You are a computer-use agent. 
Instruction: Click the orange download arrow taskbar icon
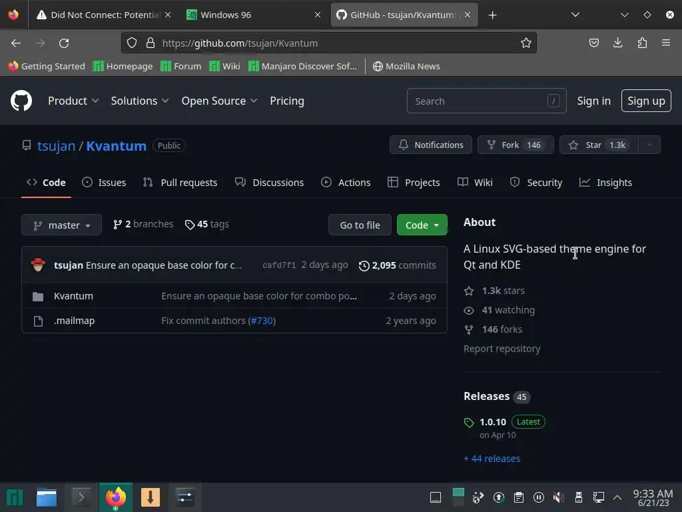(151, 497)
